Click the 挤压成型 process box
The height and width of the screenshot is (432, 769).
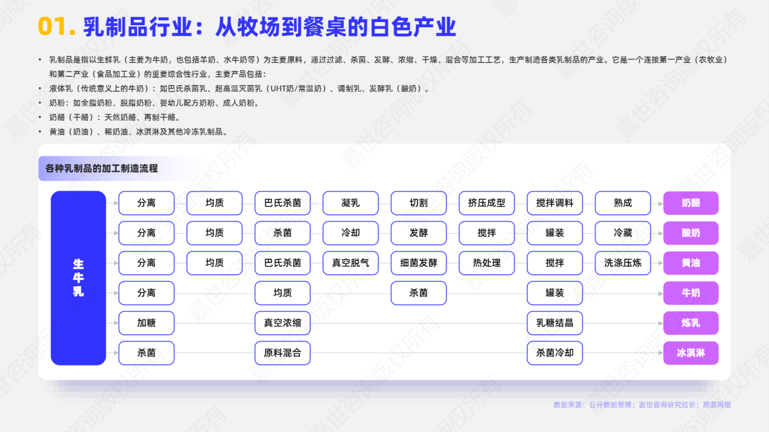click(487, 203)
